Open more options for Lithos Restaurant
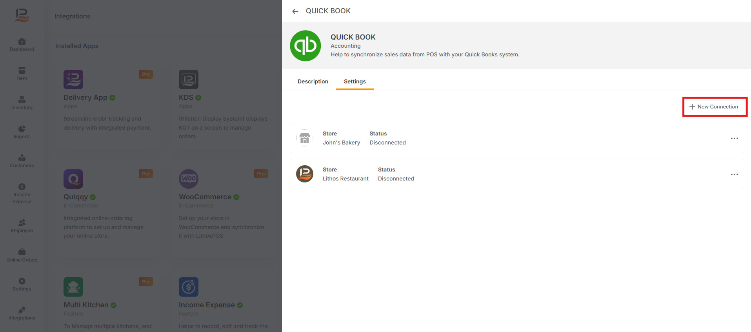Image resolution: width=751 pixels, height=332 pixels. pyautogui.click(x=734, y=174)
